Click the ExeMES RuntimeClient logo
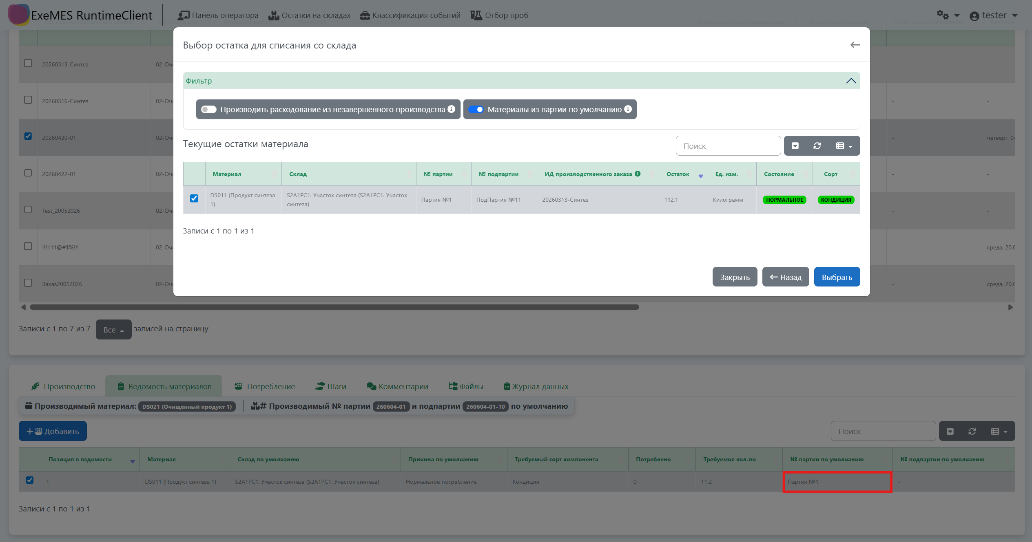 coord(80,15)
